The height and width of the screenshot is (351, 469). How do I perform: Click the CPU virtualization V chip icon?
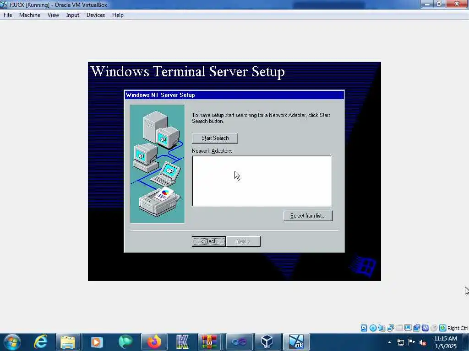[x=425, y=328]
